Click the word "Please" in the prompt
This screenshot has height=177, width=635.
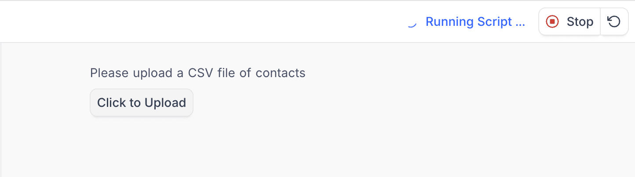click(x=107, y=73)
